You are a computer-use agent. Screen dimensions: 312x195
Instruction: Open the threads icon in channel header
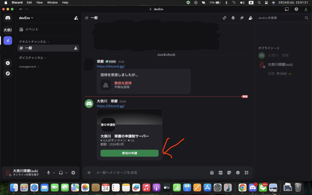tap(225, 18)
